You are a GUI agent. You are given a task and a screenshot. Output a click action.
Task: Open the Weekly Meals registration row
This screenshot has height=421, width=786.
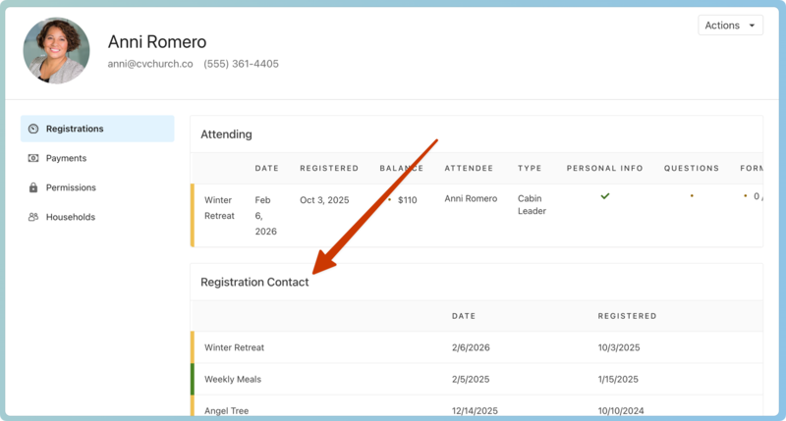[232, 379]
